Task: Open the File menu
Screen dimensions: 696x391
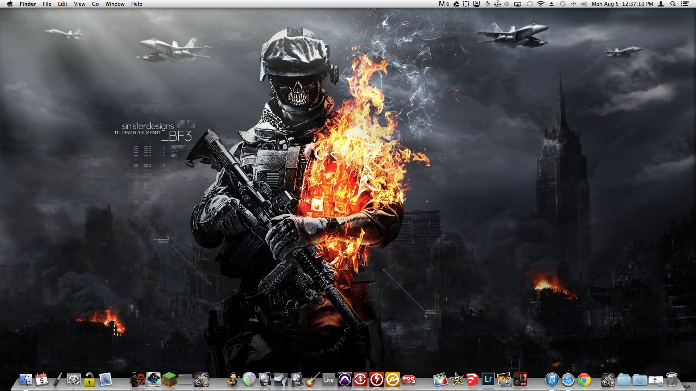Action: pos(47,4)
